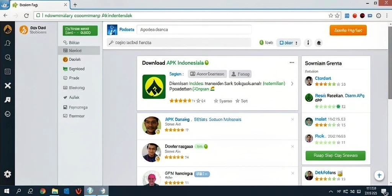392x196 pixels.
Task: Click the Fanog user button
Action: point(240,74)
